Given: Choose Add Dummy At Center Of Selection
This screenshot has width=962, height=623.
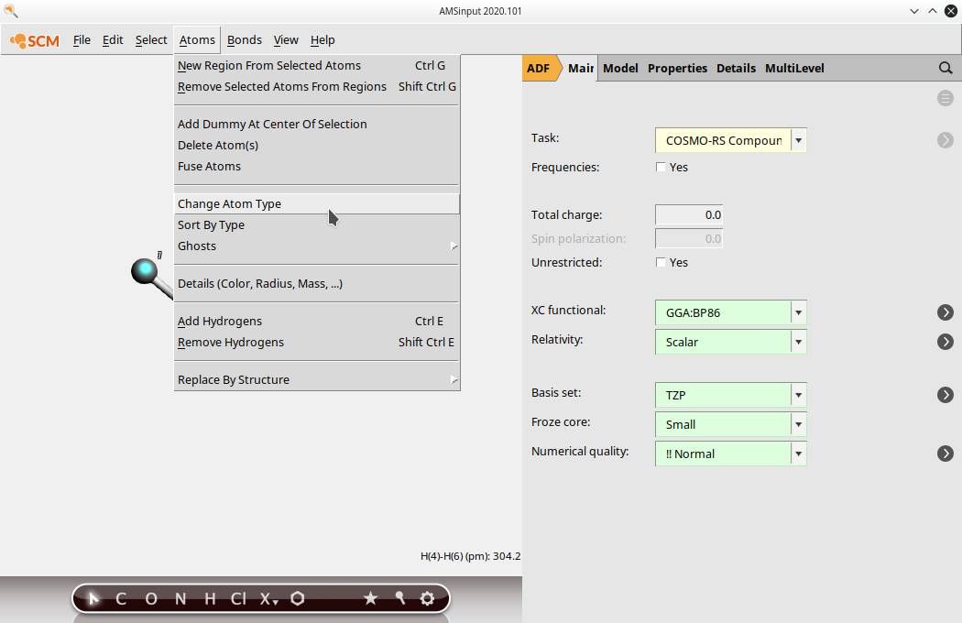Looking at the screenshot, I should tap(317, 124).
